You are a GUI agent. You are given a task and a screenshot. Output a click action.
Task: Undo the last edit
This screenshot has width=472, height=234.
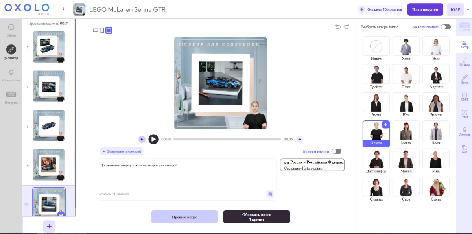point(338,26)
